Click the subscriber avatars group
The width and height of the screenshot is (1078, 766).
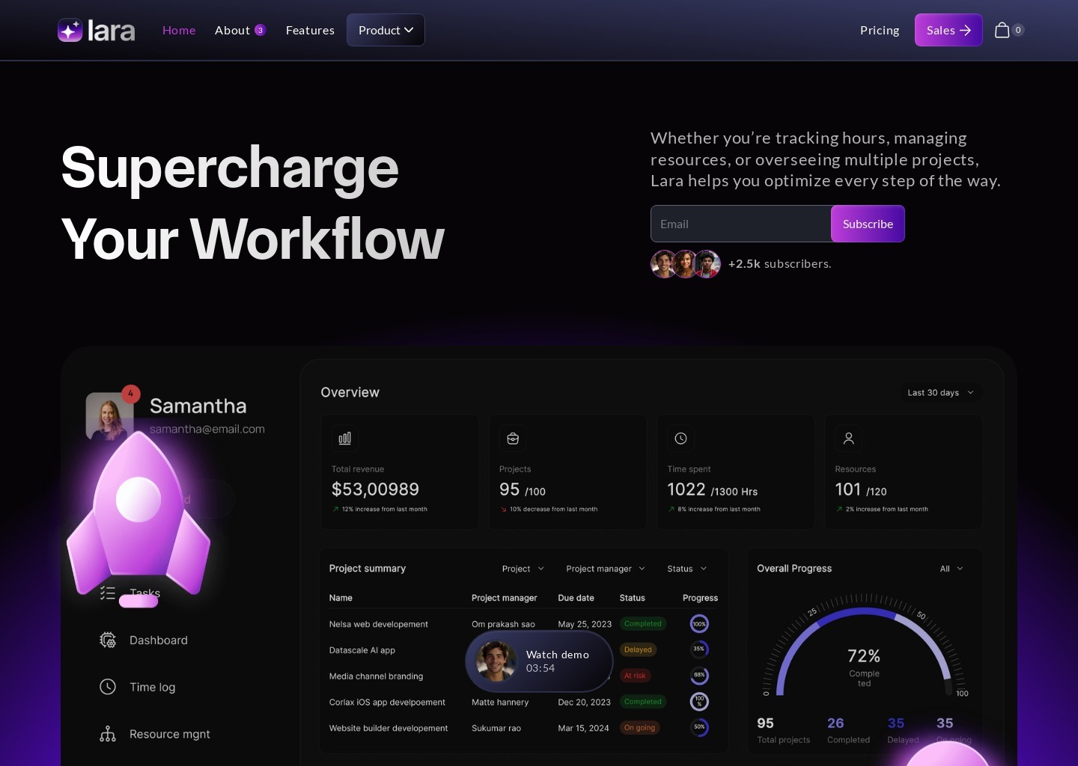pyautogui.click(x=686, y=264)
